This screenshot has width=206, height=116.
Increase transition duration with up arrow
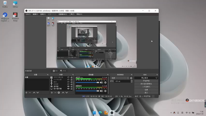132,80
